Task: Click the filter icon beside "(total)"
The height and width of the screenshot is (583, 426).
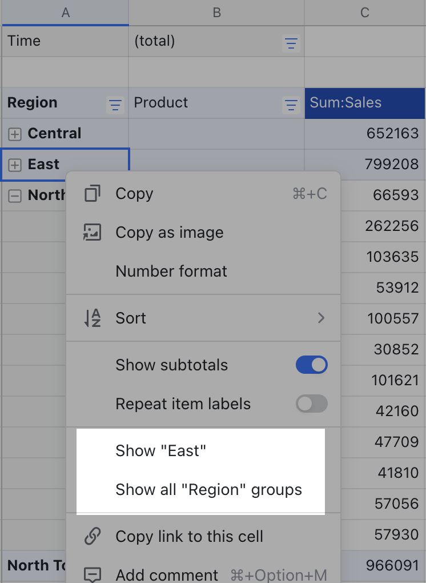Action: (x=291, y=43)
